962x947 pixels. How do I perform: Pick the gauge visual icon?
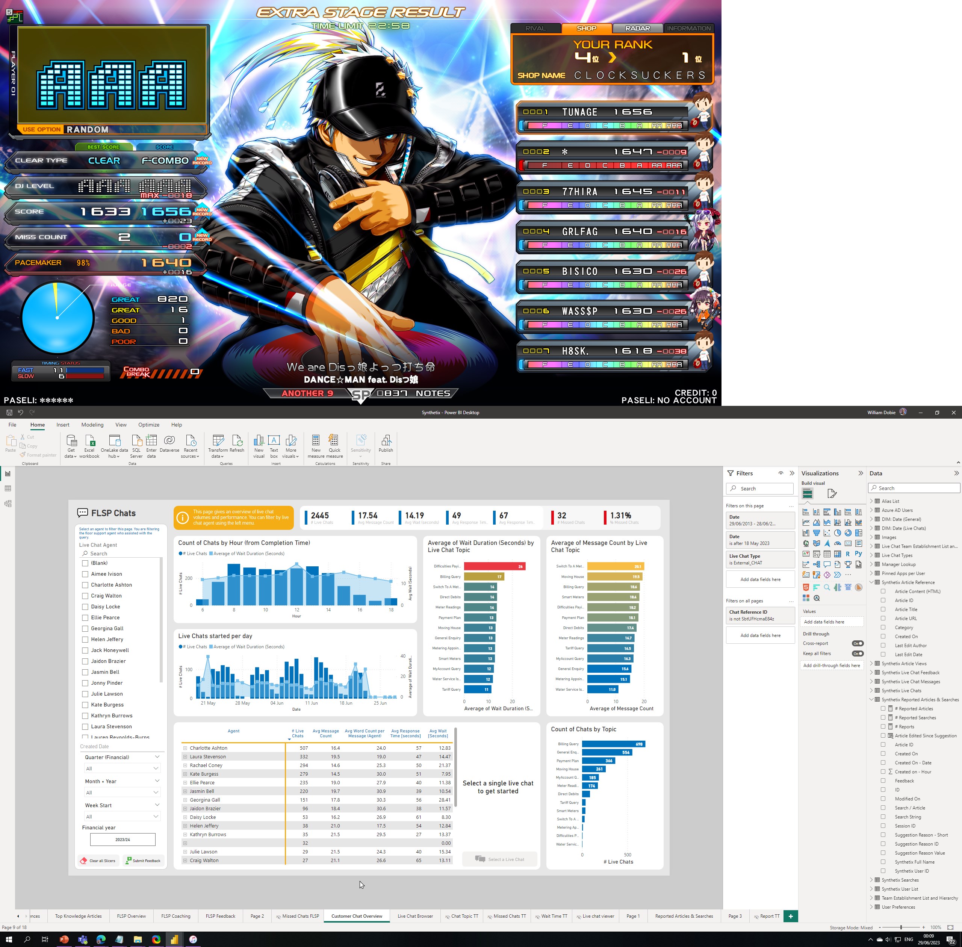(837, 543)
